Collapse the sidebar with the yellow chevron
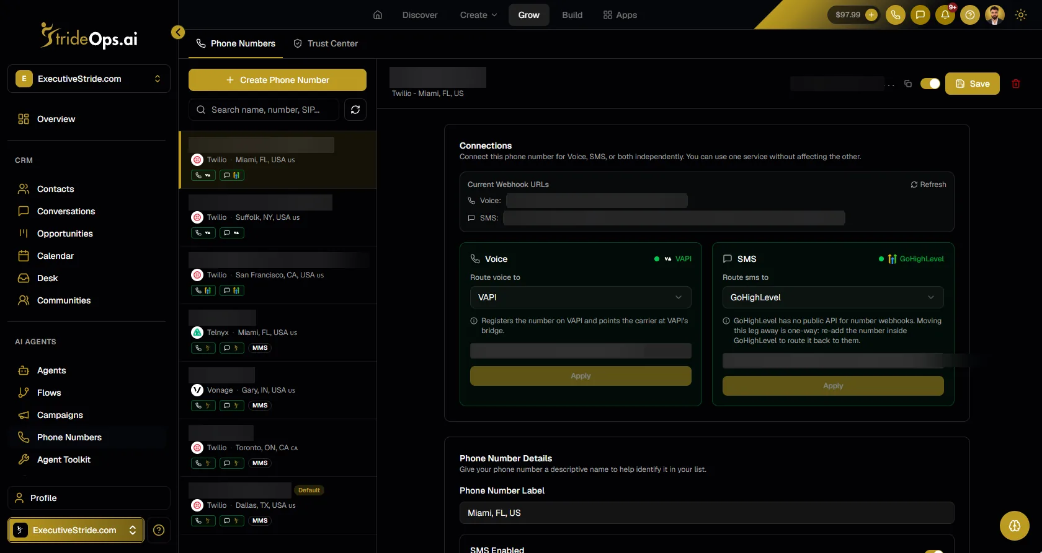 tap(178, 32)
